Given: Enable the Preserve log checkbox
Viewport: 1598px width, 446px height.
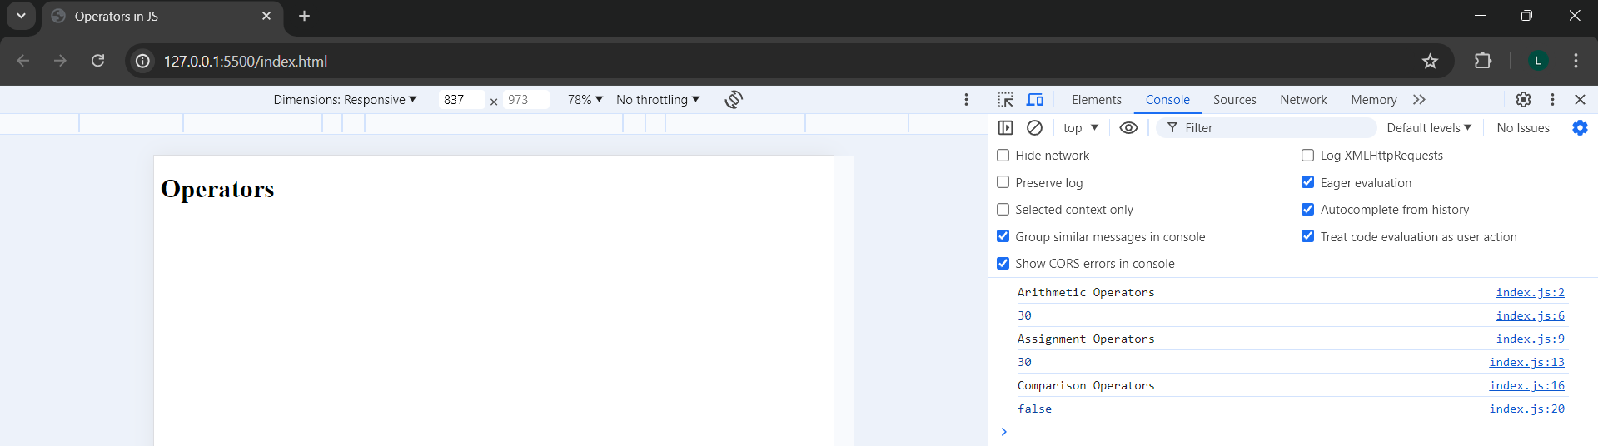Looking at the screenshot, I should click(1003, 182).
